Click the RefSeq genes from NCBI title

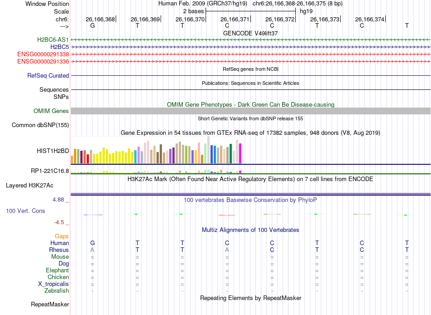tap(250, 69)
